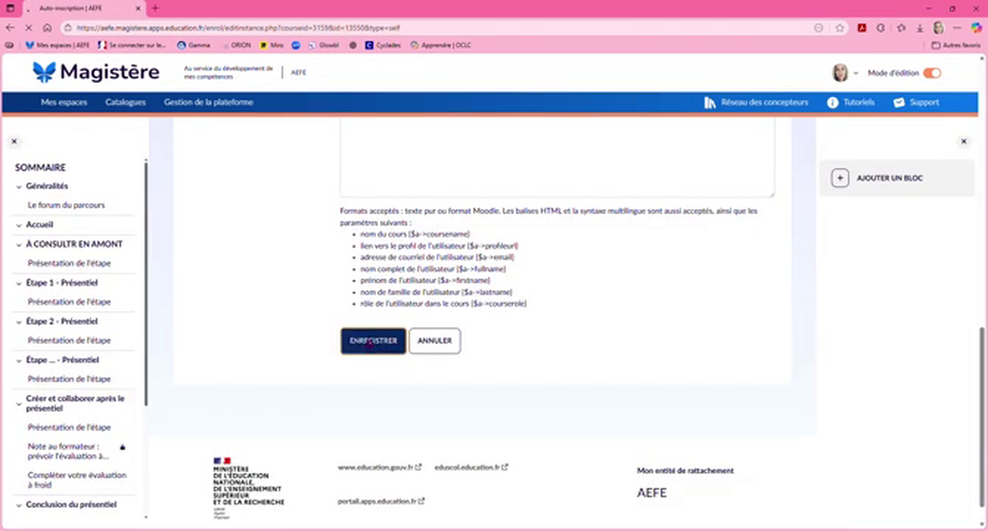Open the browser downloads icon

pyautogui.click(x=920, y=28)
